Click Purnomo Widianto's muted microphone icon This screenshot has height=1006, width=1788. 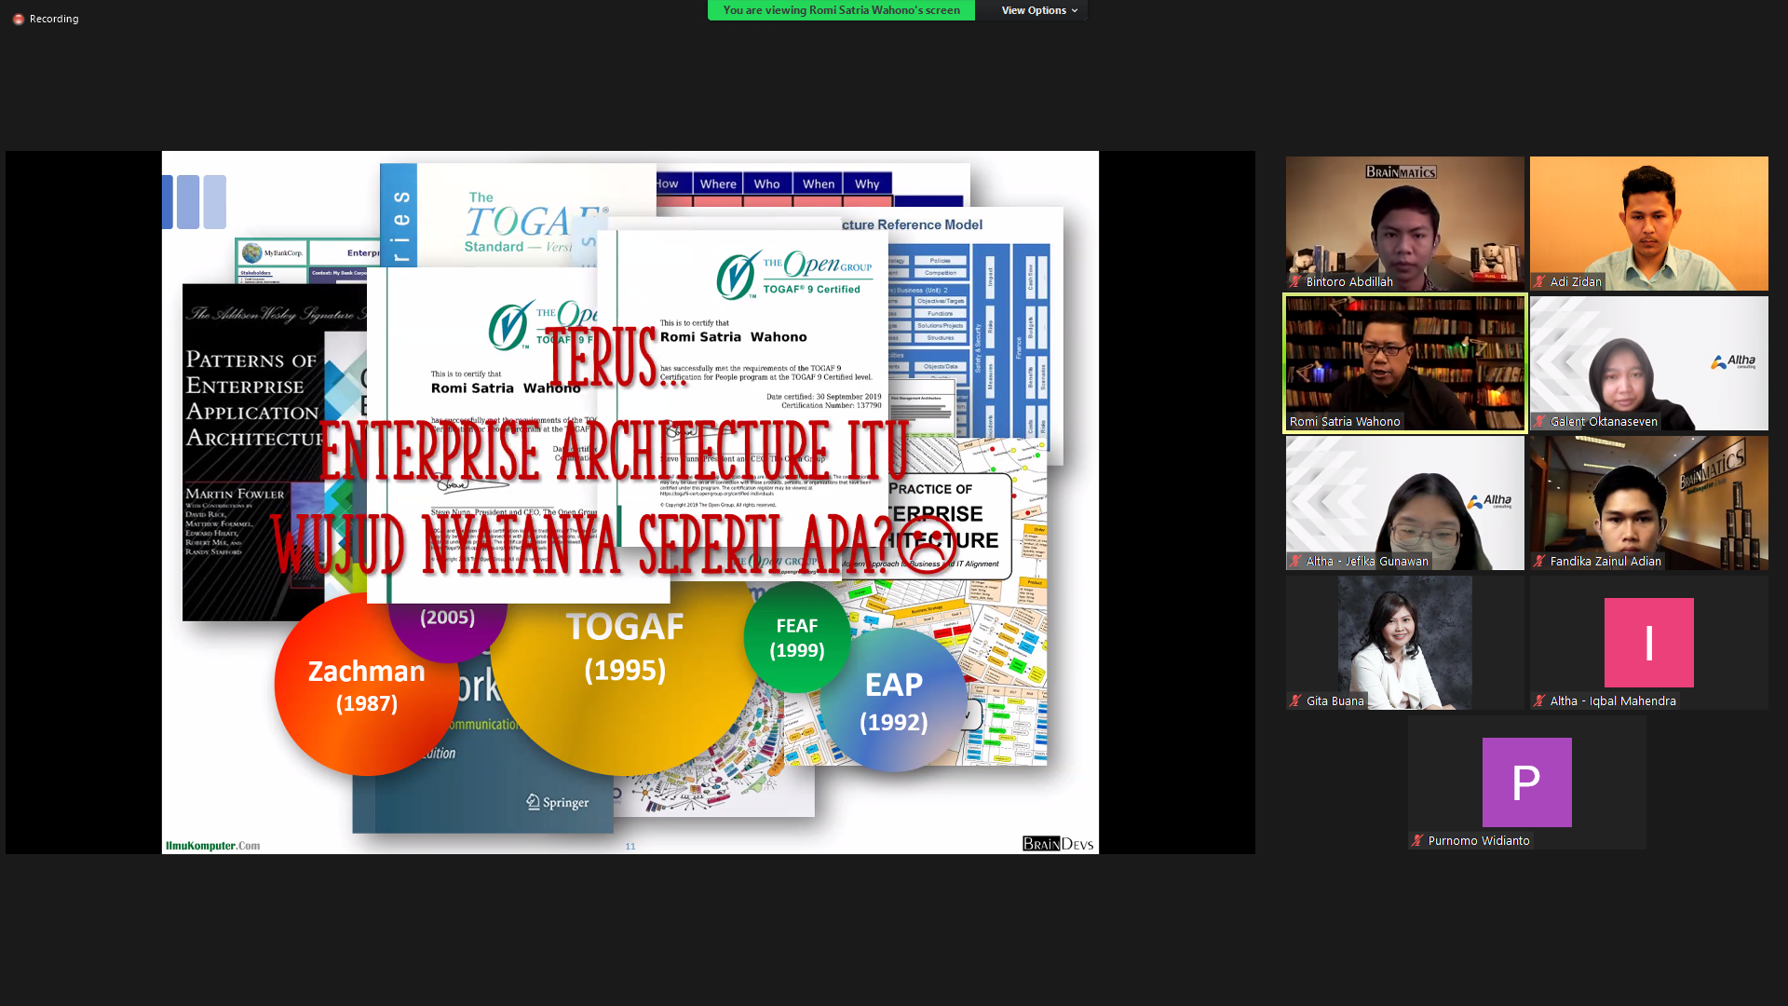pos(1417,840)
